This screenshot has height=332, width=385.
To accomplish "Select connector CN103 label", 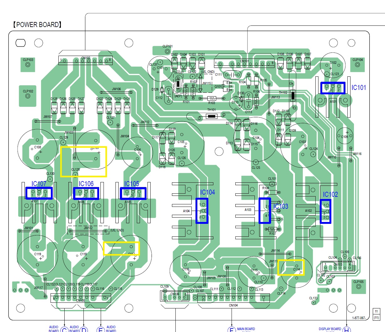I will point(338,264).
